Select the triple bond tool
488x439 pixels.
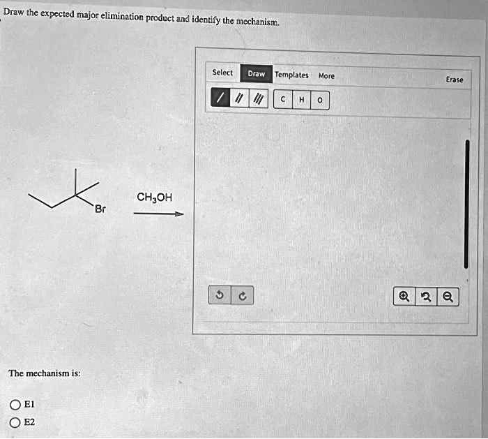[259, 99]
